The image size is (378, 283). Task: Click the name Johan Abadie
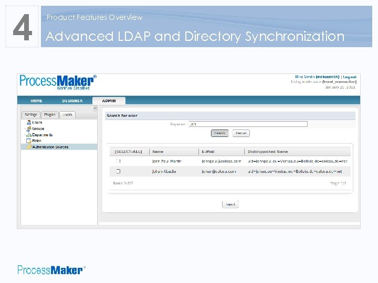(164, 171)
